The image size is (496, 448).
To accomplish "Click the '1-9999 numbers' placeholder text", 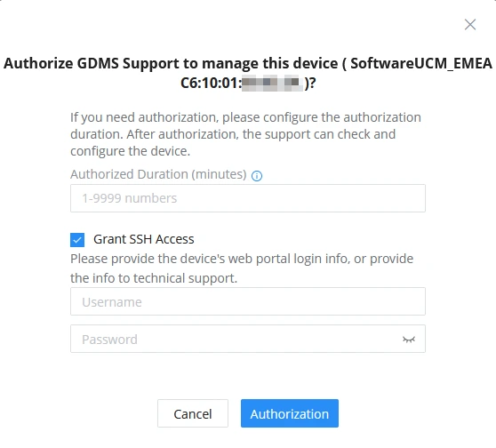I will 130,198.
